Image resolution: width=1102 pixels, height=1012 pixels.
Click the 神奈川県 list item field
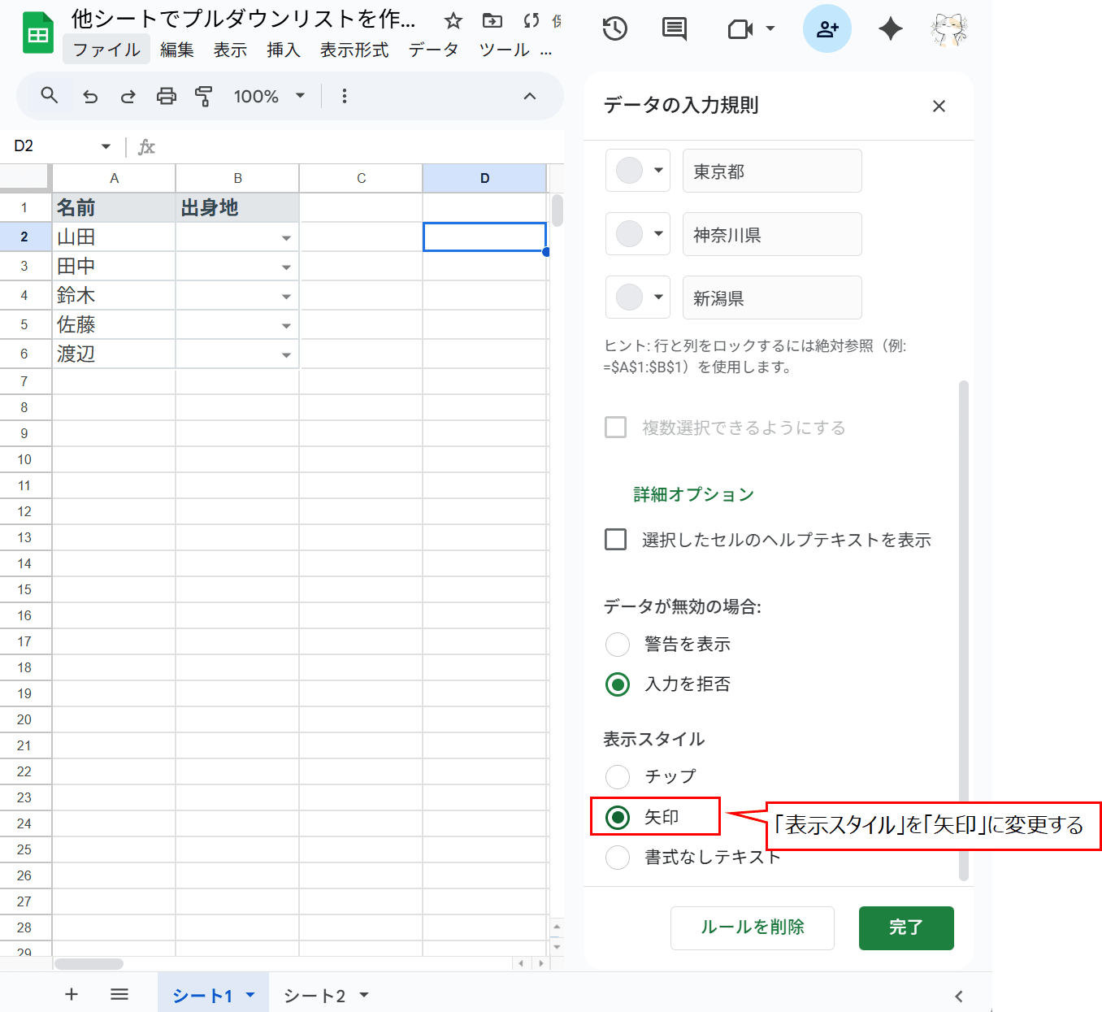(x=770, y=234)
